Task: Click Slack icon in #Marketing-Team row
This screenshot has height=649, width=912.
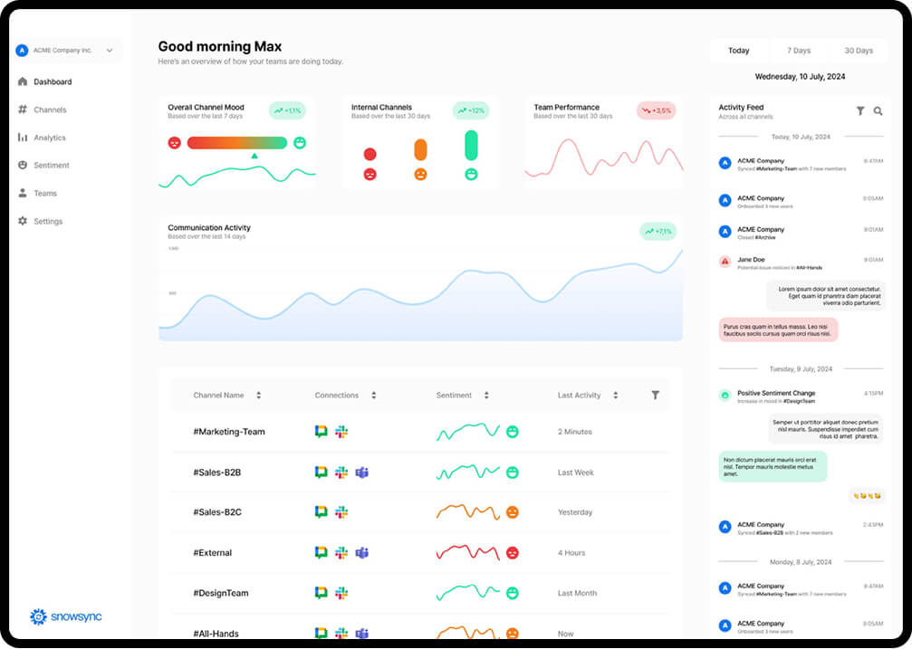Action: click(x=341, y=432)
